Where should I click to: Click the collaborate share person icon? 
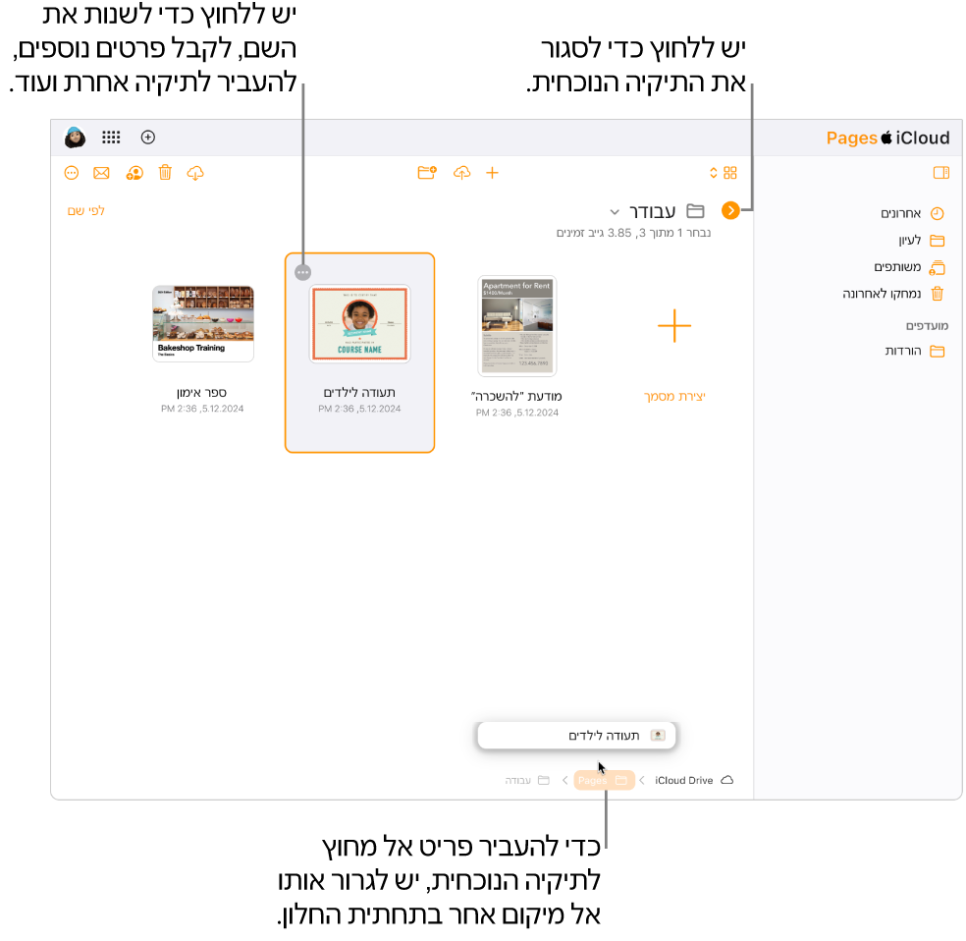[x=134, y=173]
